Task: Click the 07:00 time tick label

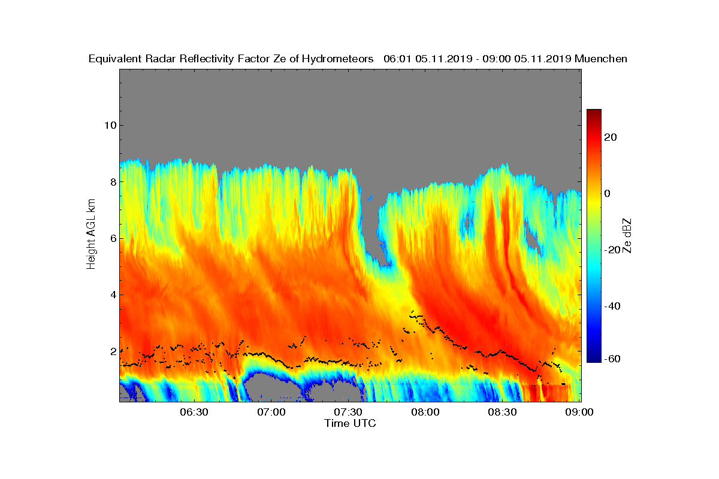Action: (x=271, y=412)
